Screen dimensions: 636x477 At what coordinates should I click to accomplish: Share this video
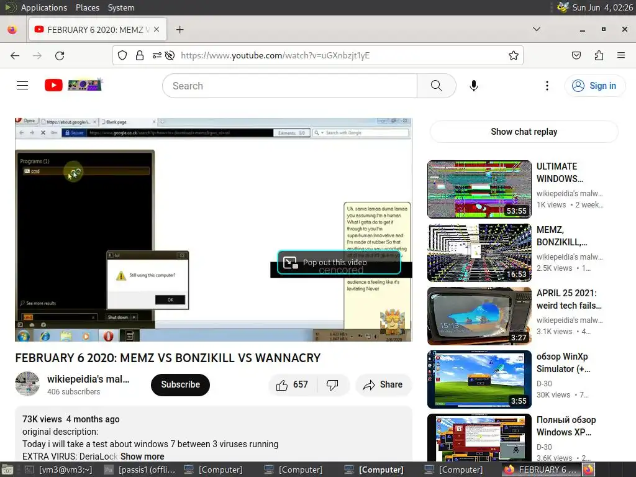point(383,384)
